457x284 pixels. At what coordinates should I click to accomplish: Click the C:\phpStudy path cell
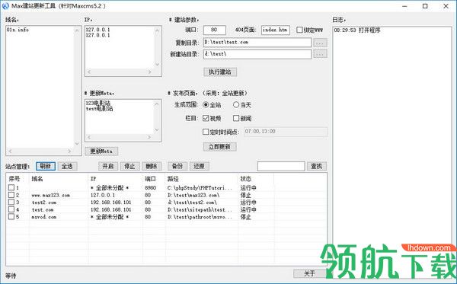tap(200, 188)
